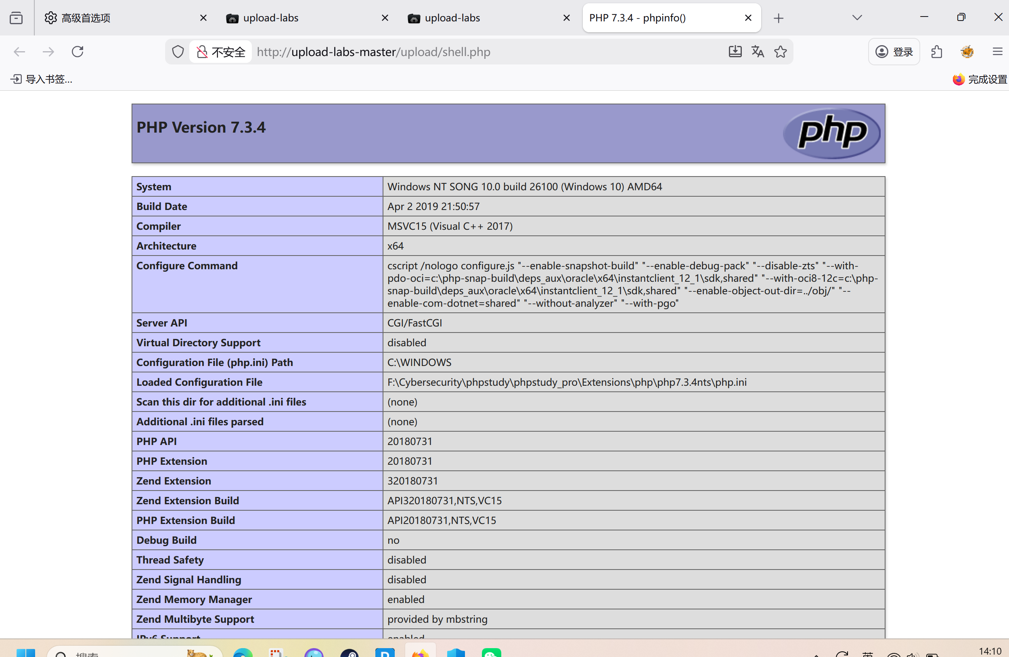Click the 导入书签 import bookmarks item
Viewport: 1009px width, 657px height.
42,79
